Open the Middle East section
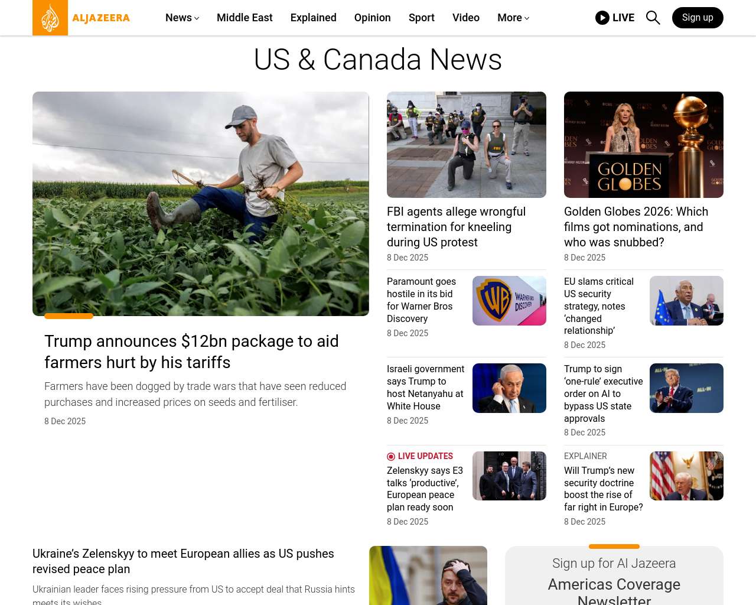The height and width of the screenshot is (605, 756). point(245,18)
